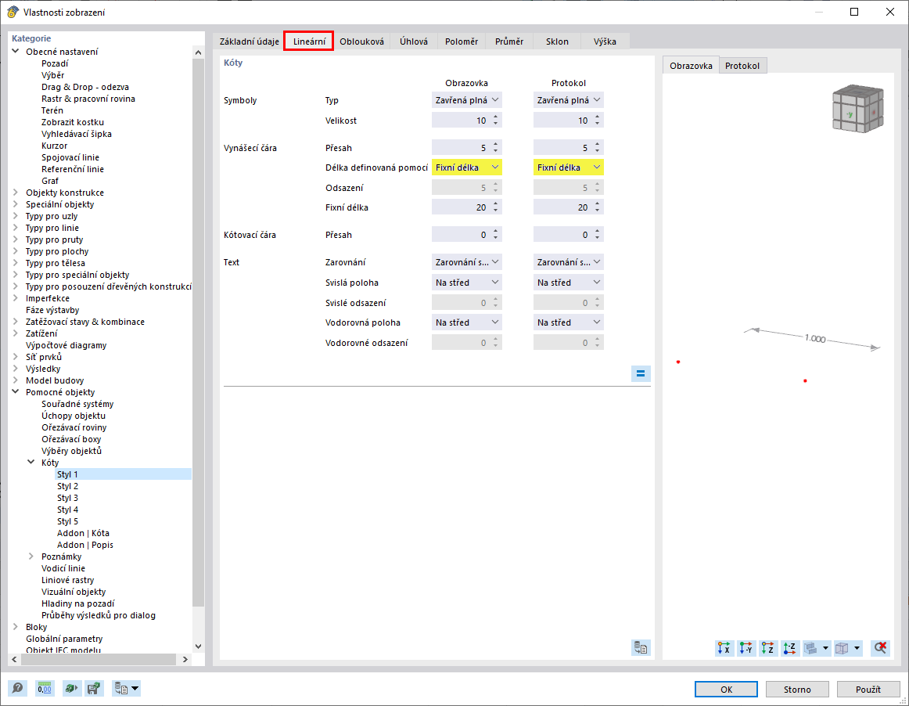Select Rastr & pracovní rovina item
The width and height of the screenshot is (909, 706).
click(x=88, y=99)
